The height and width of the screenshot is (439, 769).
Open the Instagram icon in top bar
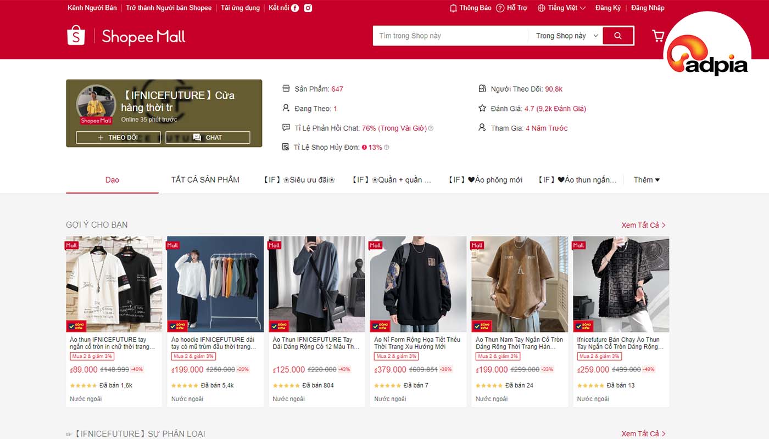click(x=308, y=8)
